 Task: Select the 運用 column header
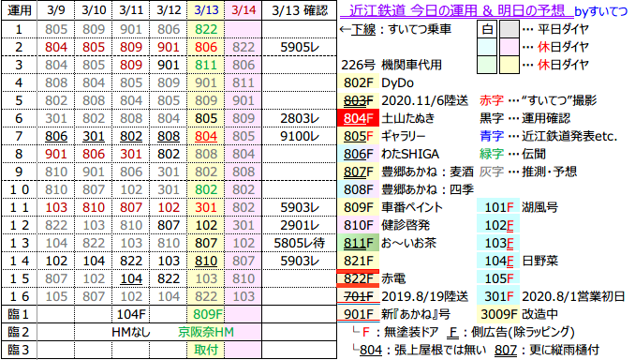tap(19, 10)
